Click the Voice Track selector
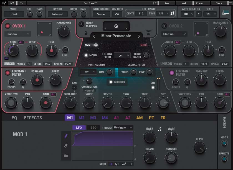This screenshot has height=170, width=233. (x=14, y=14)
